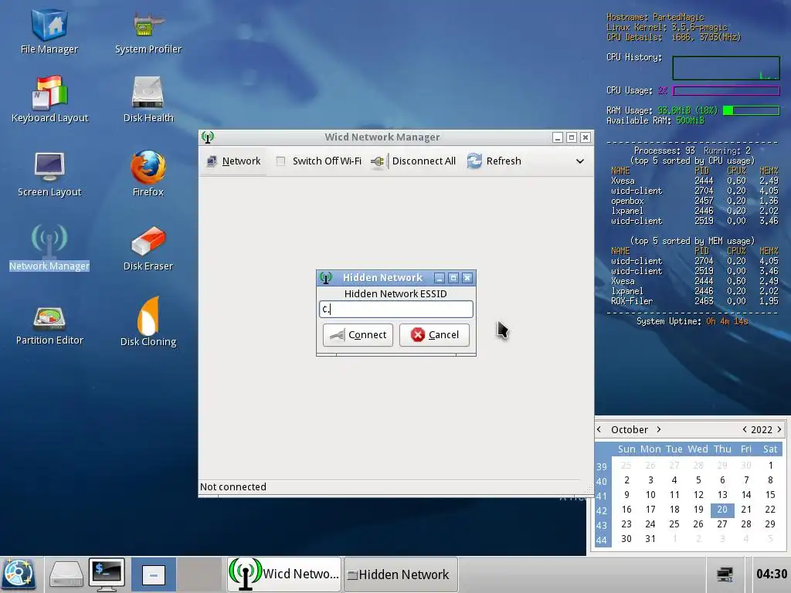Select October 1 in the calendar
This screenshot has width=791, height=593.
coord(770,466)
